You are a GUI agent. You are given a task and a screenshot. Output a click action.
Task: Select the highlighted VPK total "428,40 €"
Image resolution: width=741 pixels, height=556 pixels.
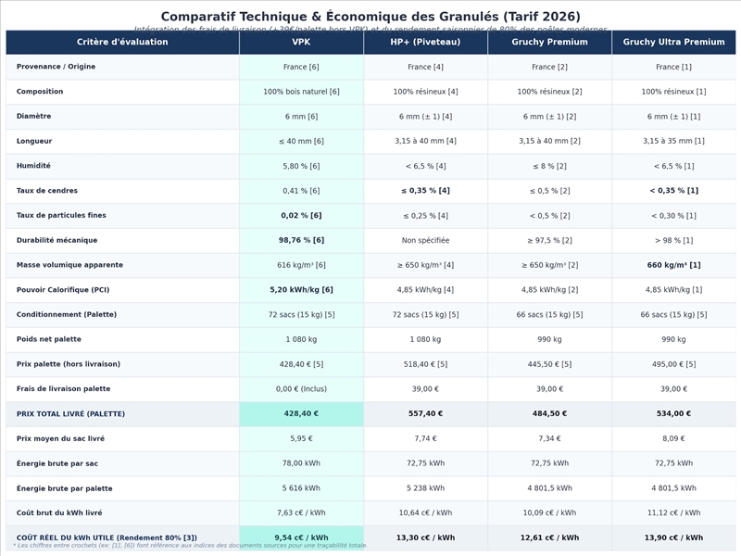point(301,413)
